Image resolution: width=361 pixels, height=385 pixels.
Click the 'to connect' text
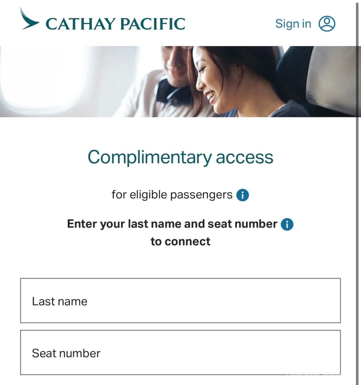(180, 242)
